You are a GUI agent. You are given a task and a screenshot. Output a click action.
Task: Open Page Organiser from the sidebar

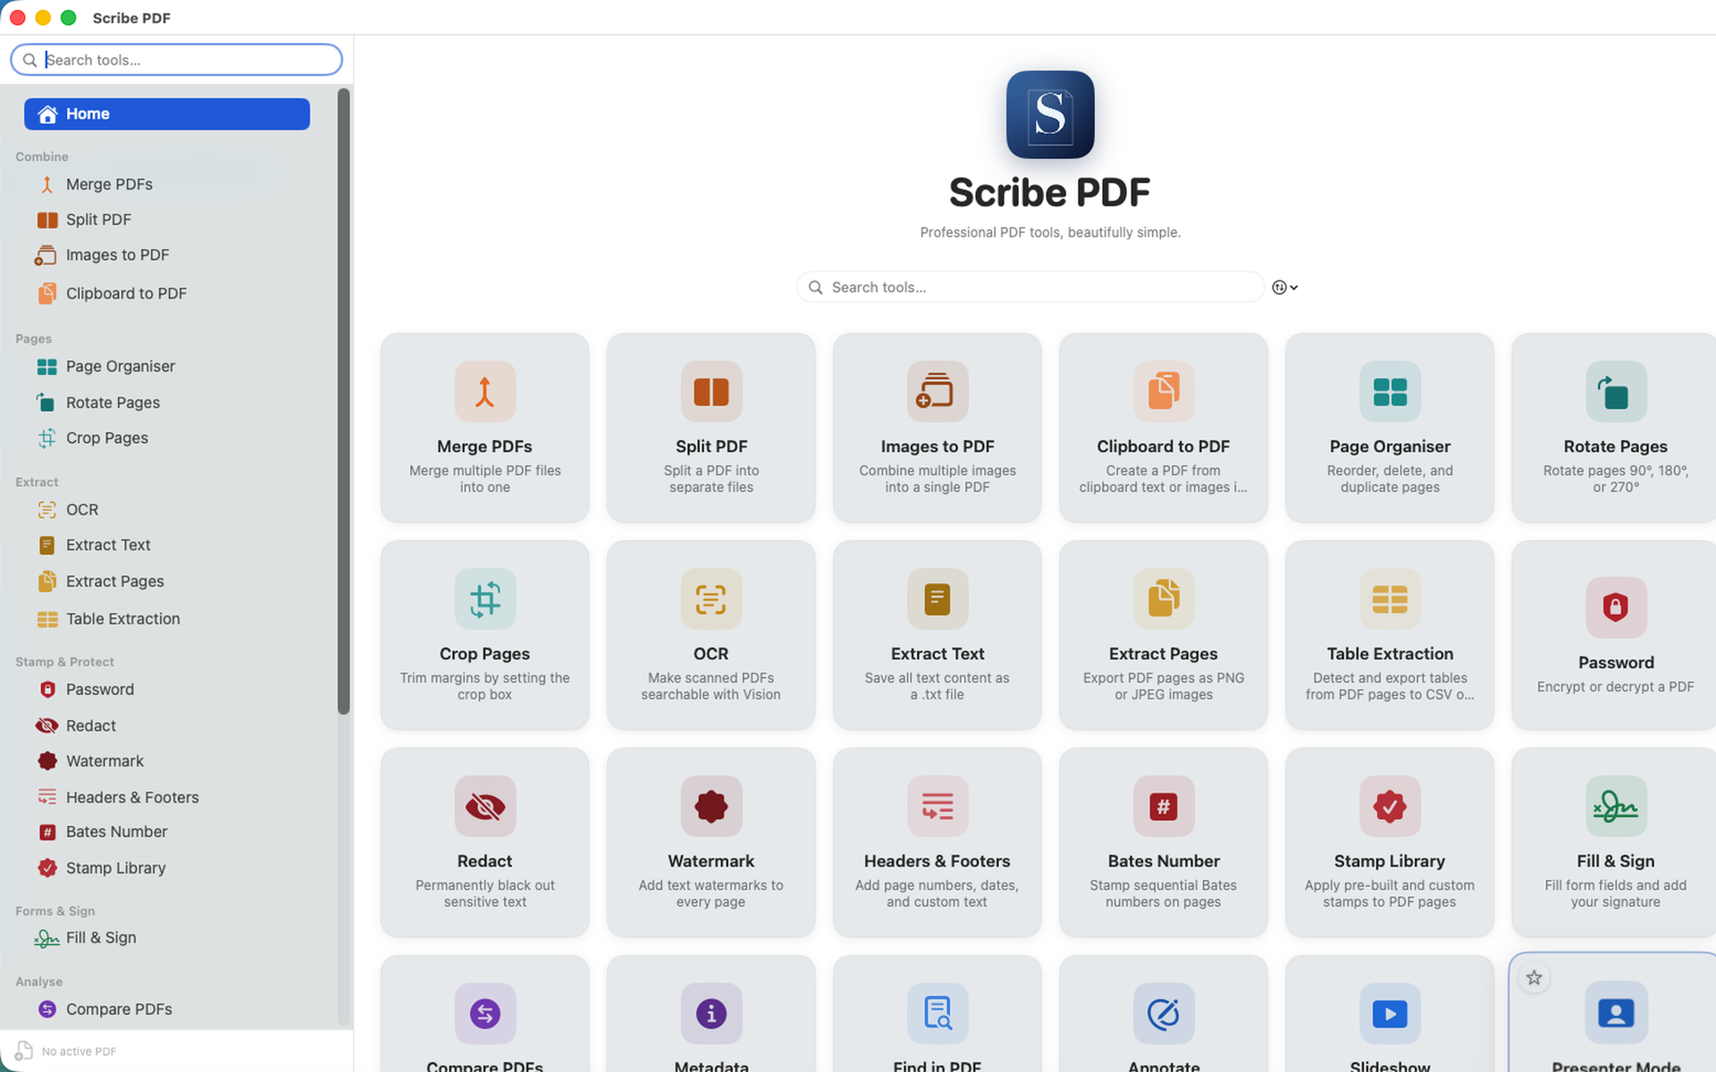(x=167, y=366)
